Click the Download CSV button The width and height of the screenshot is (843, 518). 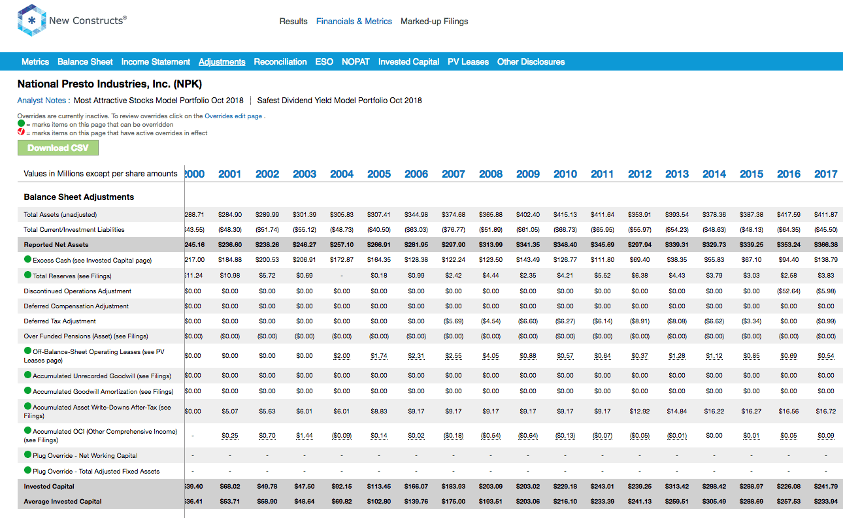point(58,148)
